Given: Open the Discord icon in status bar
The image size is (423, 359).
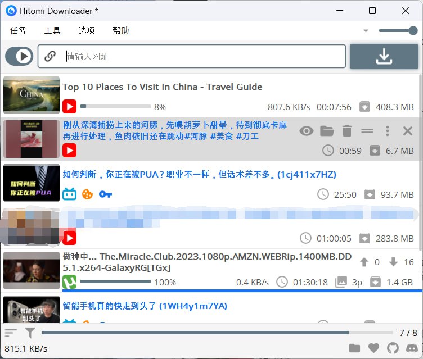Looking at the screenshot, I should 412,348.
